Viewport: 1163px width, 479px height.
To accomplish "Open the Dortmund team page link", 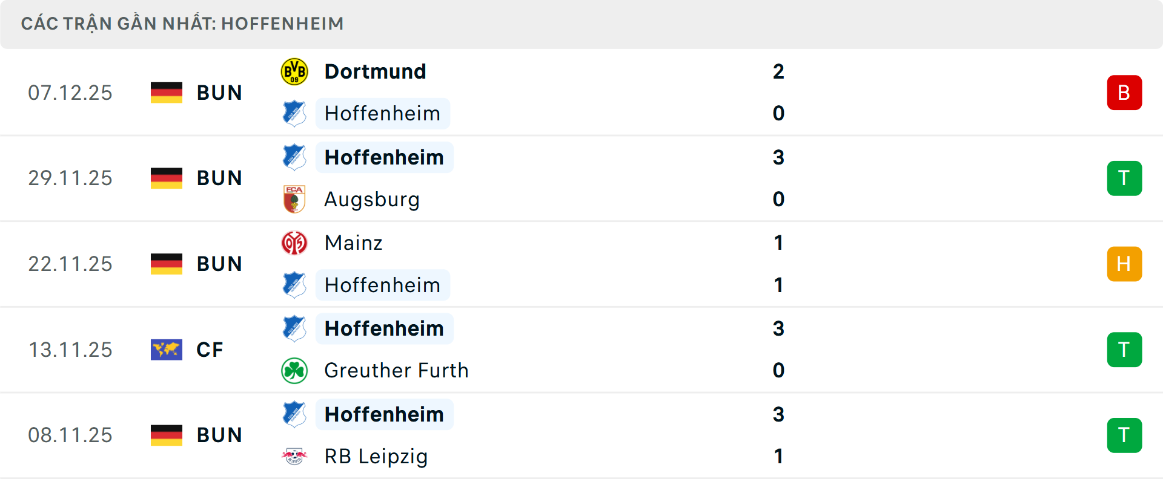I will 375,71.
